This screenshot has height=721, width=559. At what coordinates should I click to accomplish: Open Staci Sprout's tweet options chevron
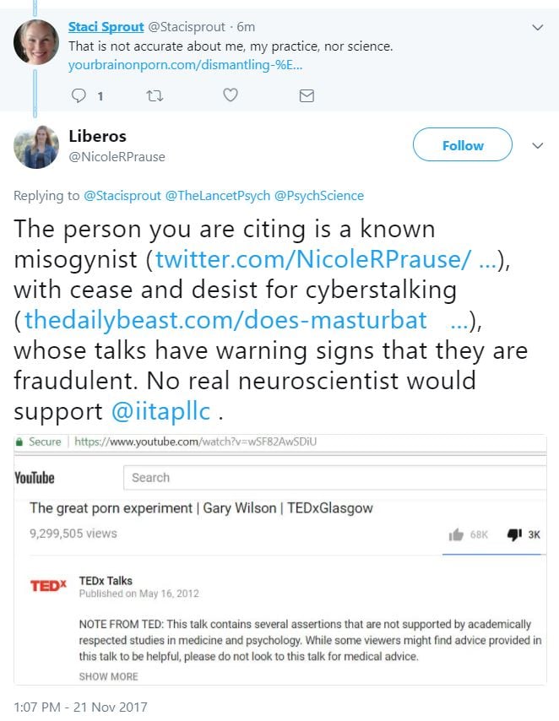pos(538,27)
